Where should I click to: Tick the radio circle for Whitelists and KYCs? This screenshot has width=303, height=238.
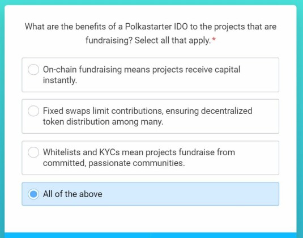(x=33, y=152)
